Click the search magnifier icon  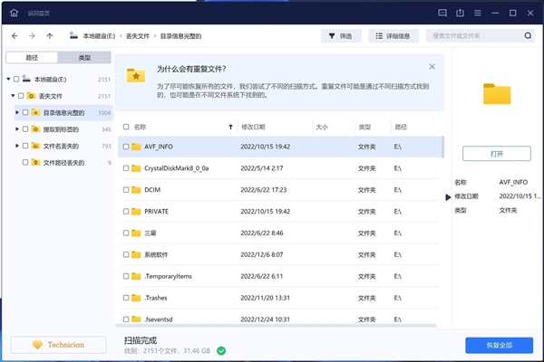528,36
